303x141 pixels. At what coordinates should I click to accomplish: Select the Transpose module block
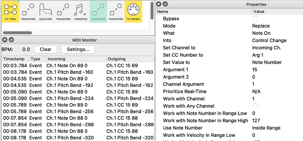coord(81,11)
